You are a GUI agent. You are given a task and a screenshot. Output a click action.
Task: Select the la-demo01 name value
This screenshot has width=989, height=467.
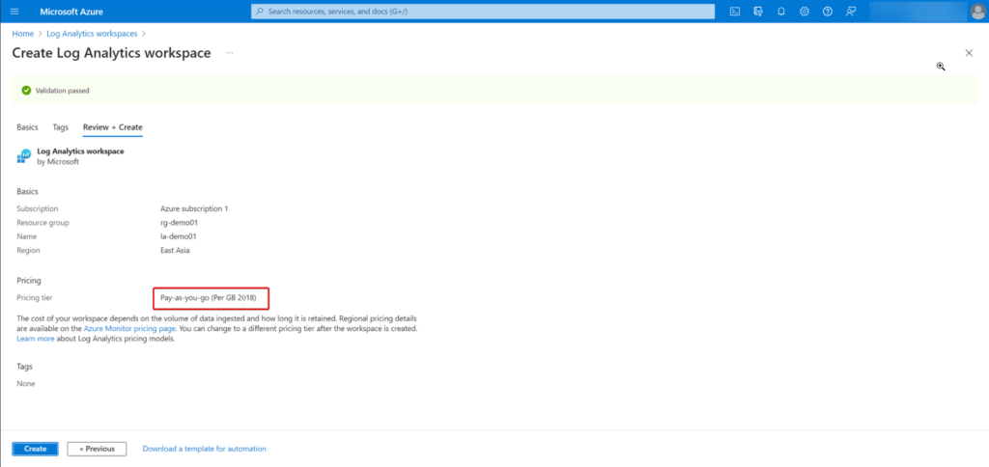(178, 236)
